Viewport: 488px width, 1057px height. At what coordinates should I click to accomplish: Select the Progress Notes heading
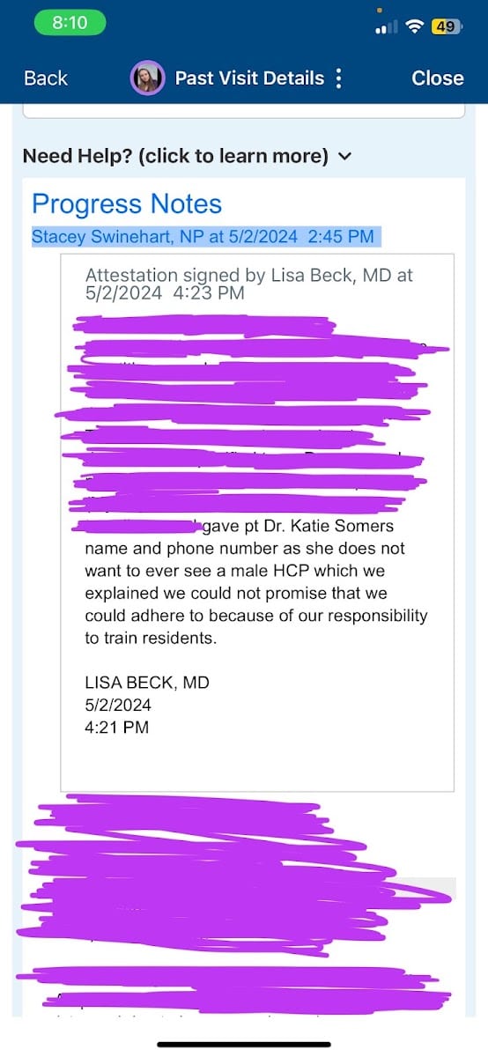tap(127, 204)
